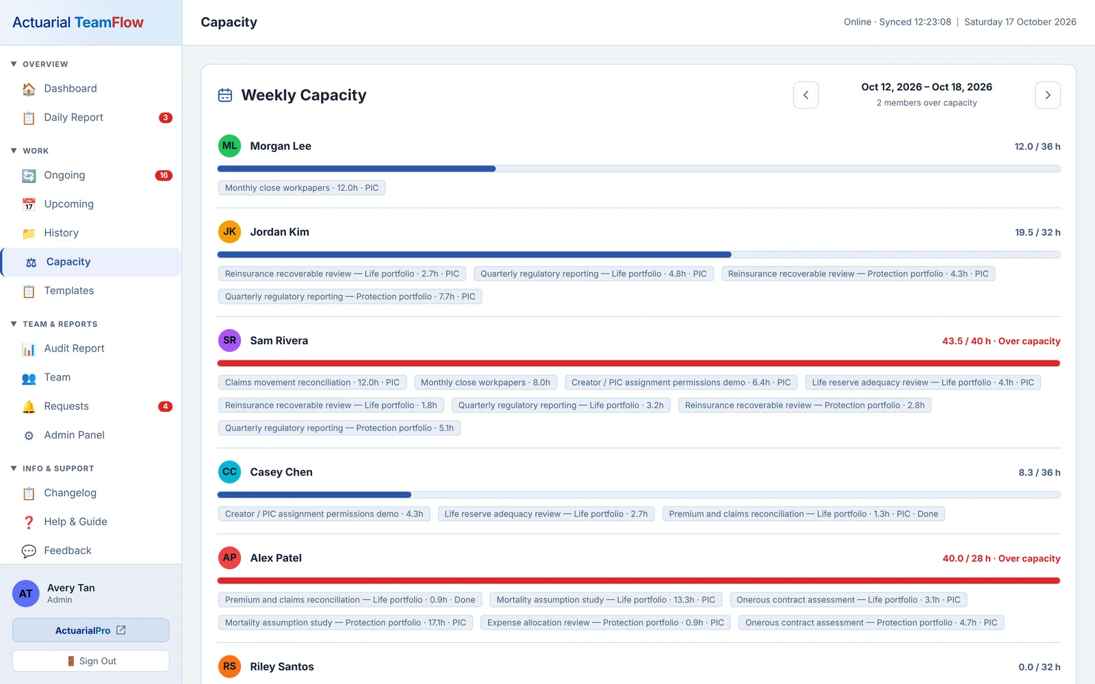
Task: Click the 2 members over capacity text
Action: pos(927,103)
